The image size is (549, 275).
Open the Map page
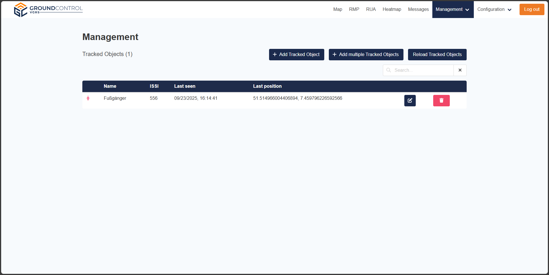337,9
